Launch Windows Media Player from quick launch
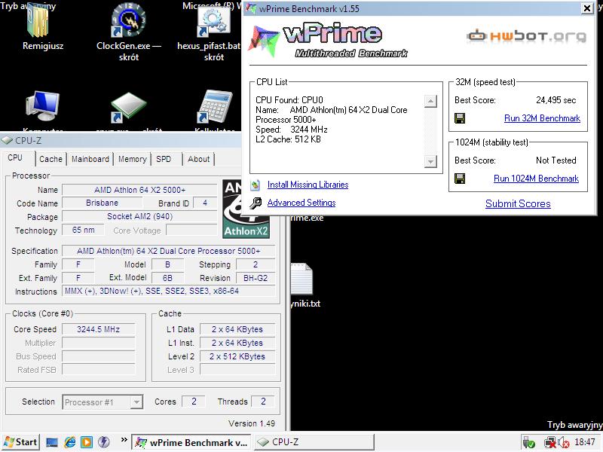Image resolution: width=603 pixels, height=452 pixels. [87, 442]
